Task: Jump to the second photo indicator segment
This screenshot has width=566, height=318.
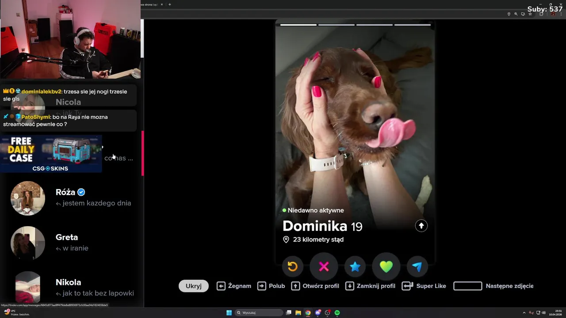Action: click(x=337, y=25)
